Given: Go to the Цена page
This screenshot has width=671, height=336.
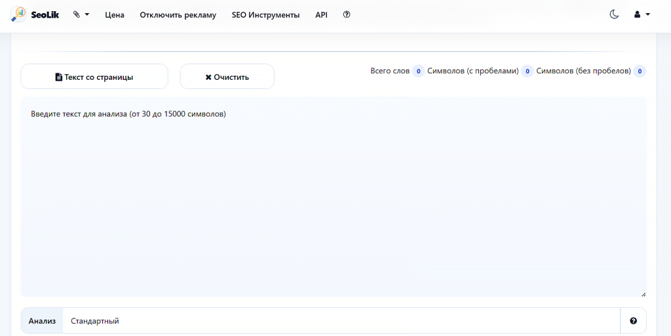Looking at the screenshot, I should coord(115,15).
